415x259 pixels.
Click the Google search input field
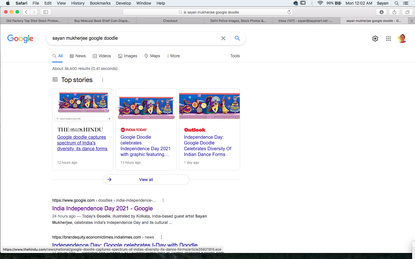[133, 38]
